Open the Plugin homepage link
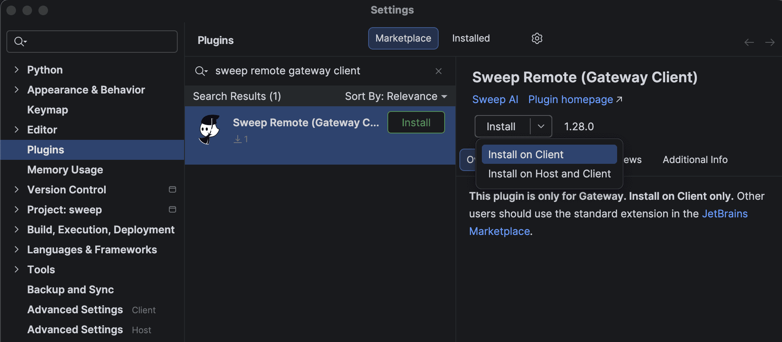The width and height of the screenshot is (782, 342). 575,99
